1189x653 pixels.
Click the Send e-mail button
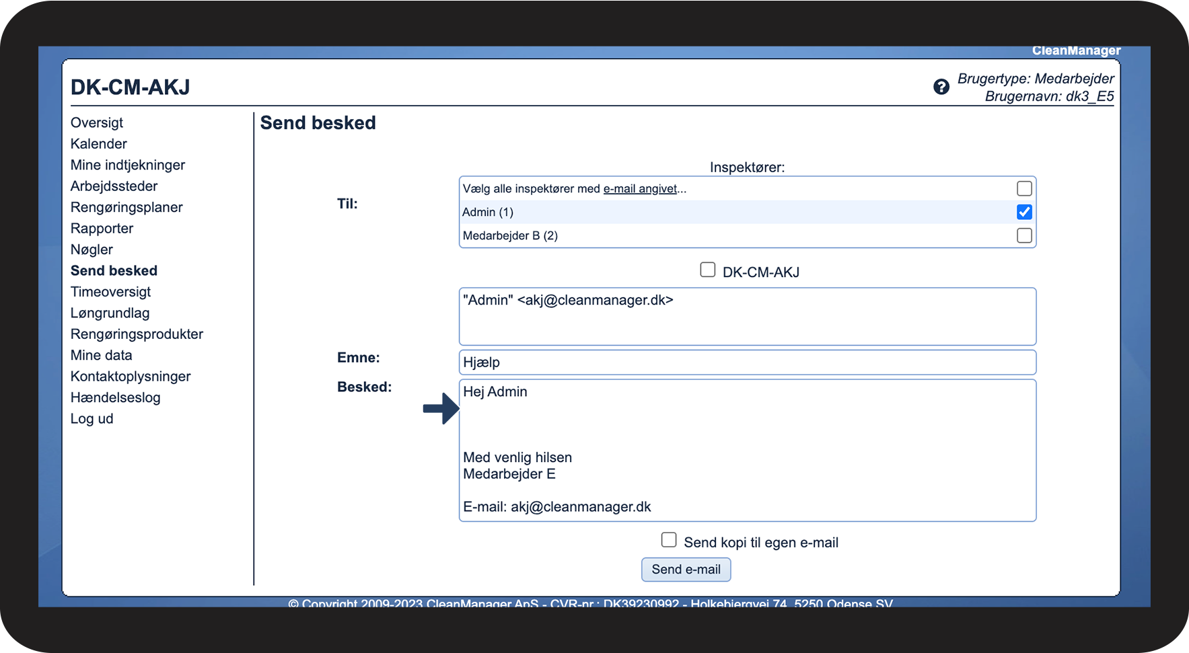(x=686, y=570)
